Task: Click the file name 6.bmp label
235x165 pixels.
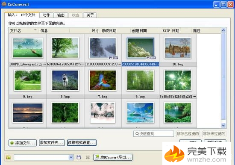Action: coord(140,97)
